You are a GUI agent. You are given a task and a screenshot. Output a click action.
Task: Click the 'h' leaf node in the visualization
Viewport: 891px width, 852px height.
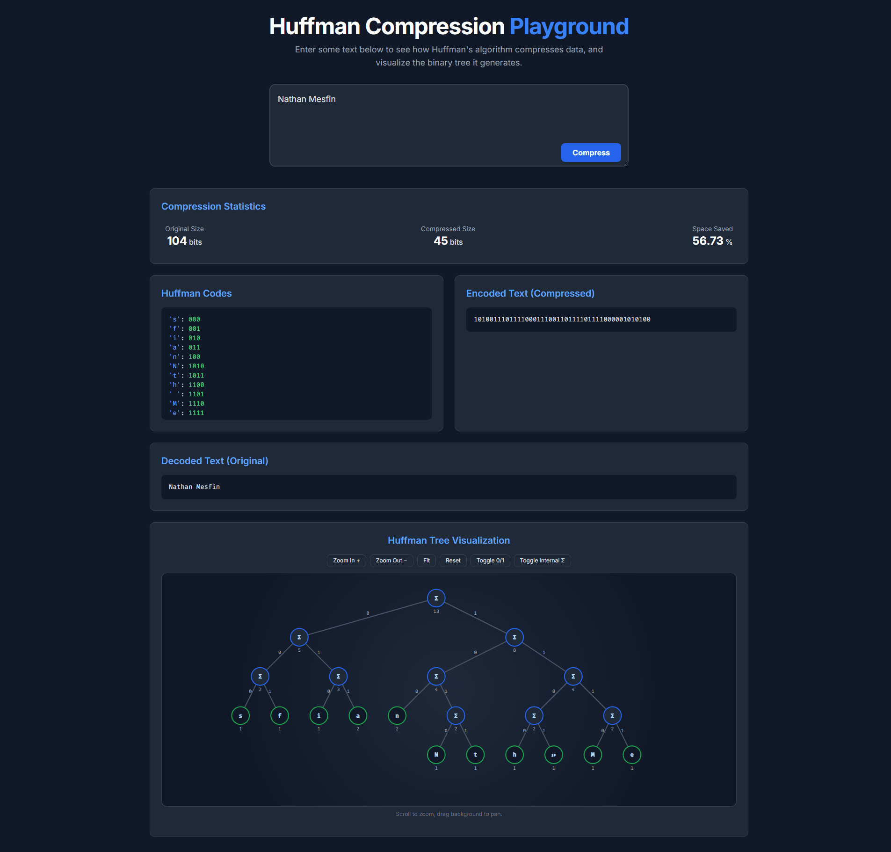pyautogui.click(x=514, y=755)
